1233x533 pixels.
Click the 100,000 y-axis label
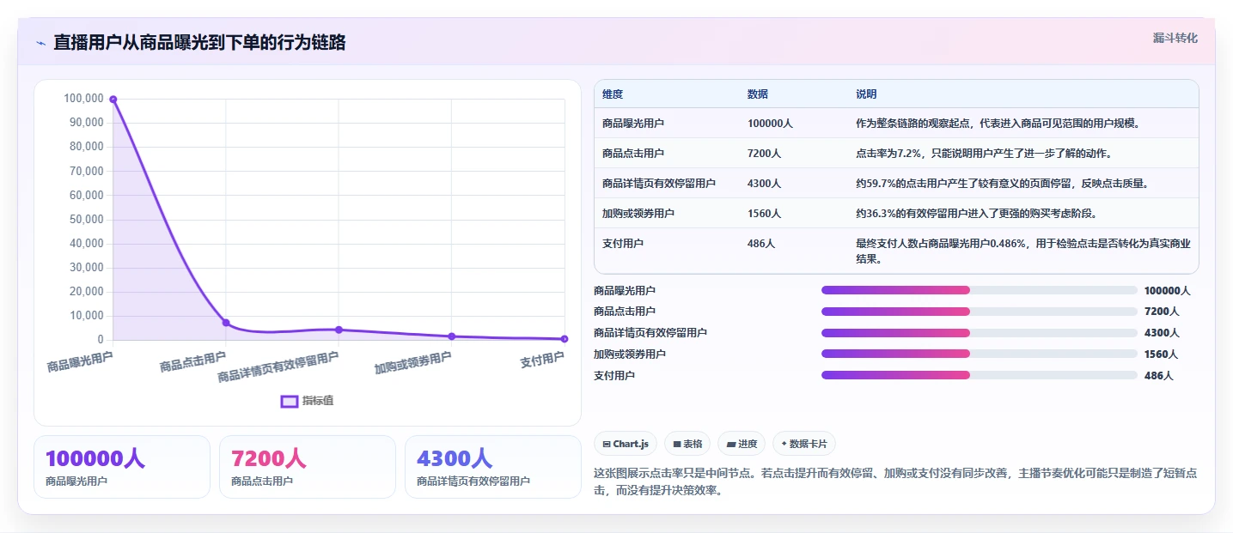coord(83,99)
